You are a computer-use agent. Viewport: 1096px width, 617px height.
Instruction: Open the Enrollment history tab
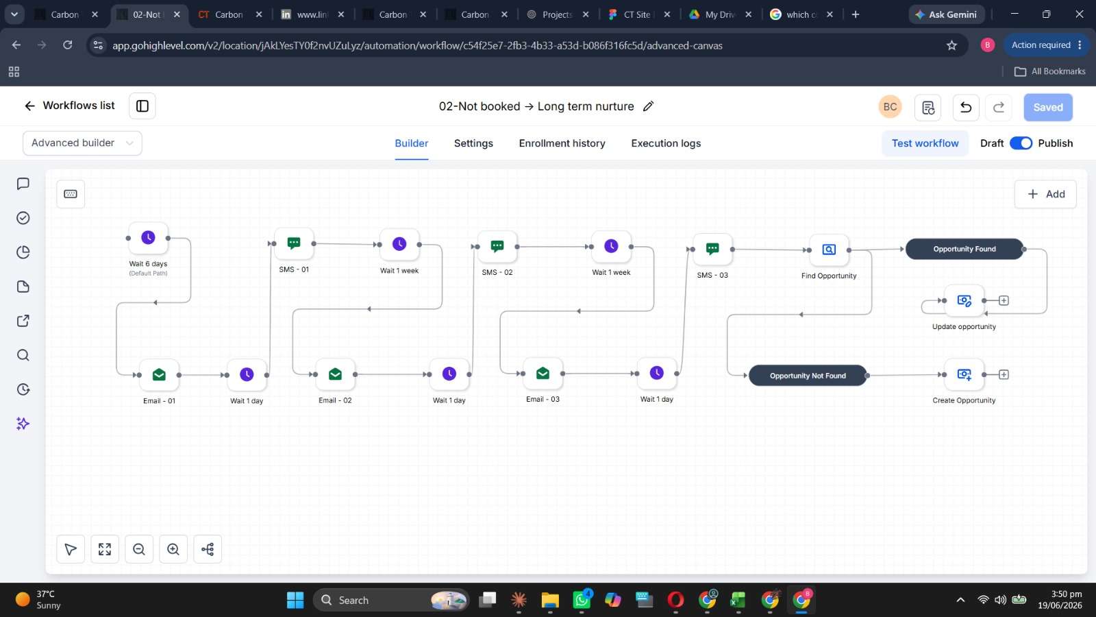(562, 143)
